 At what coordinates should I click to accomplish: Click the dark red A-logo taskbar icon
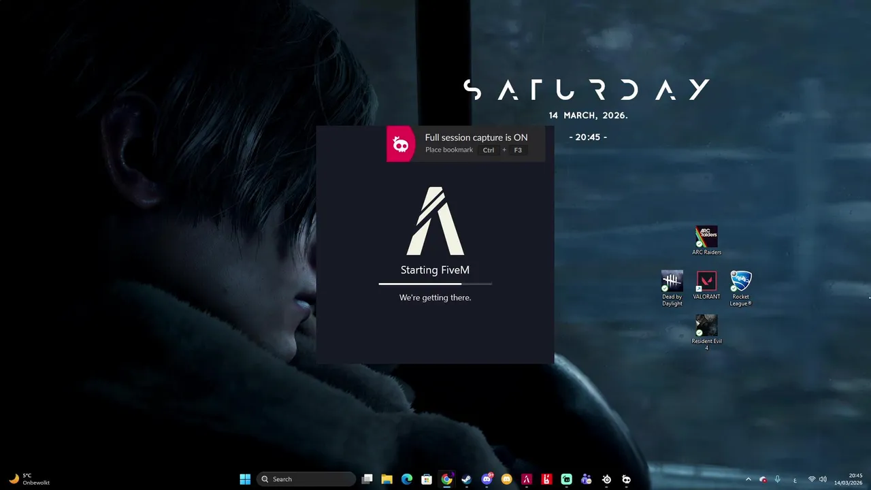coord(526,479)
